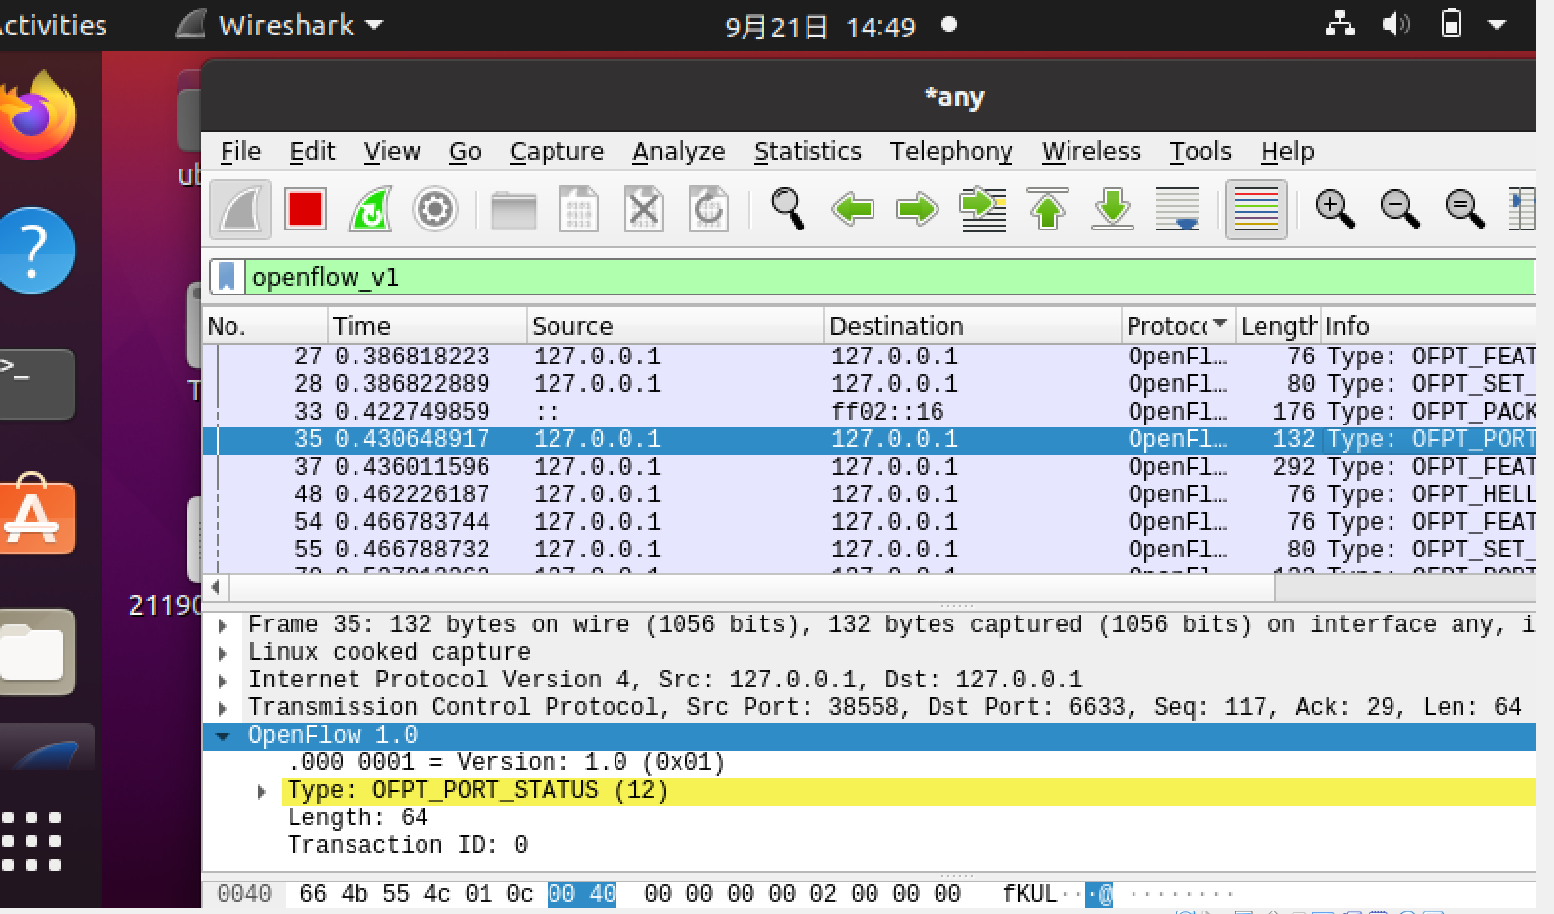Image resolution: width=1554 pixels, height=914 pixels.
Task: Expand Frame 35 details row
Action: [223, 625]
